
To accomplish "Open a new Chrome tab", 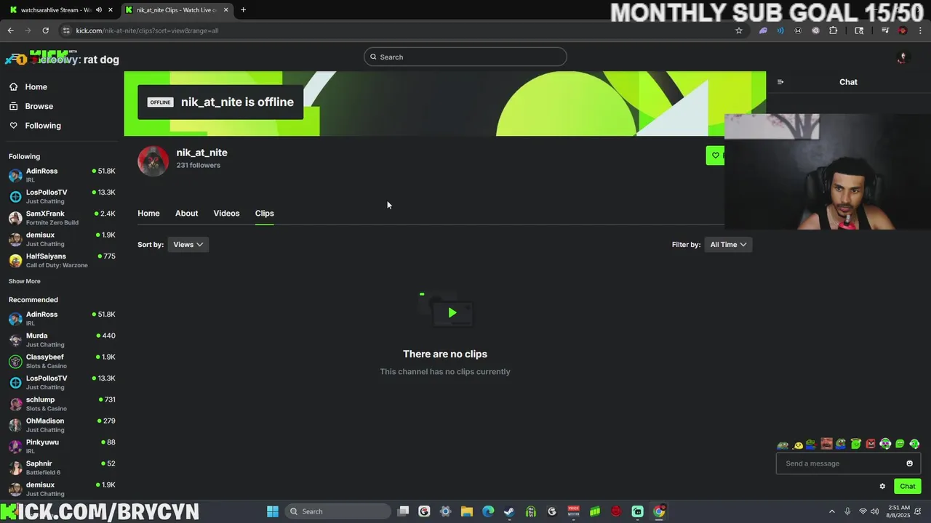I will [243, 9].
